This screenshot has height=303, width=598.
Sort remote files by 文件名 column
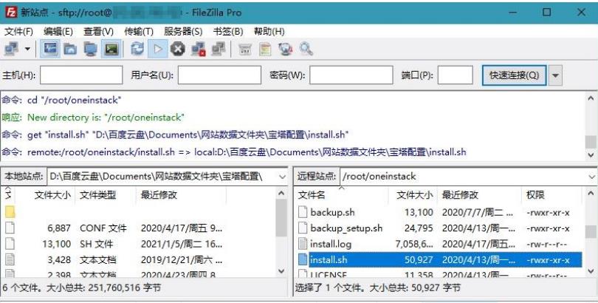point(341,195)
